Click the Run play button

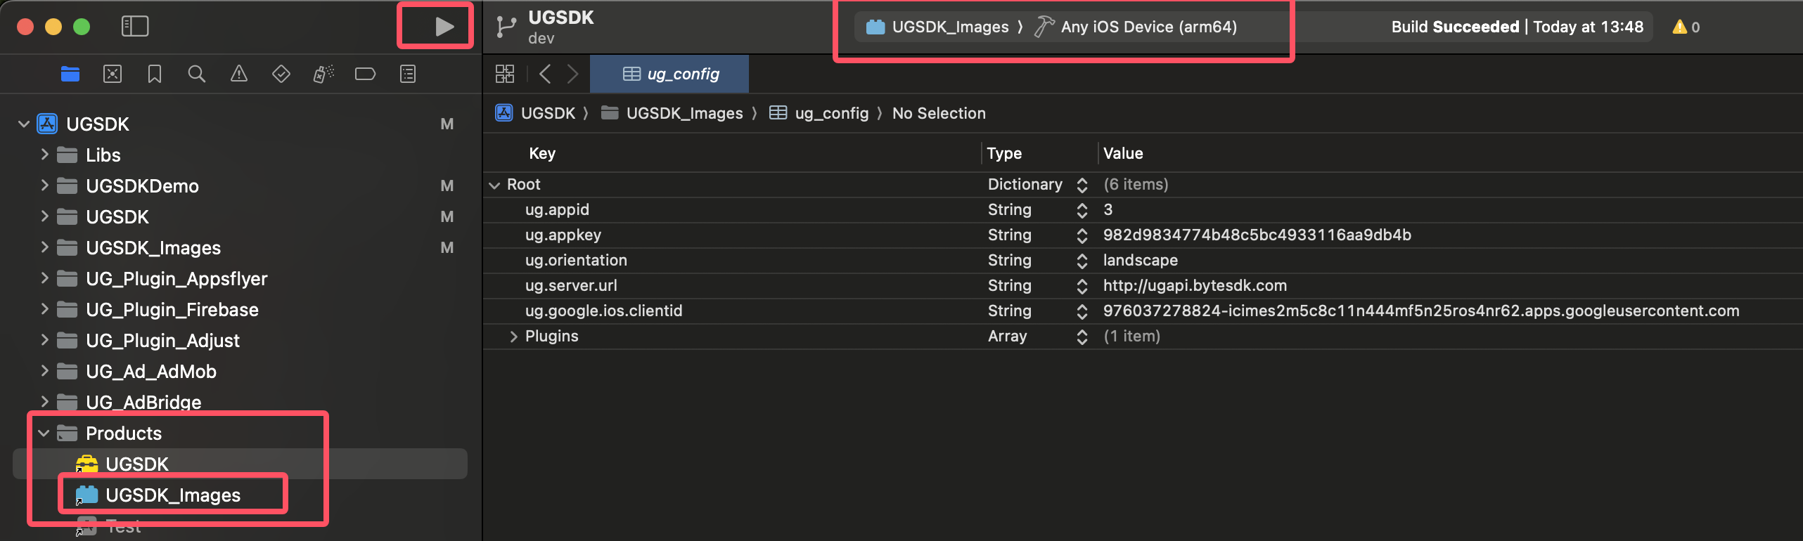(x=443, y=27)
